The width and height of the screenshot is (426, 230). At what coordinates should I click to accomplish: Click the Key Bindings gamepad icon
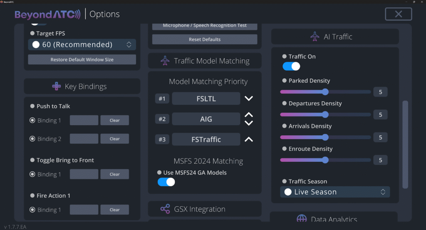click(56, 87)
